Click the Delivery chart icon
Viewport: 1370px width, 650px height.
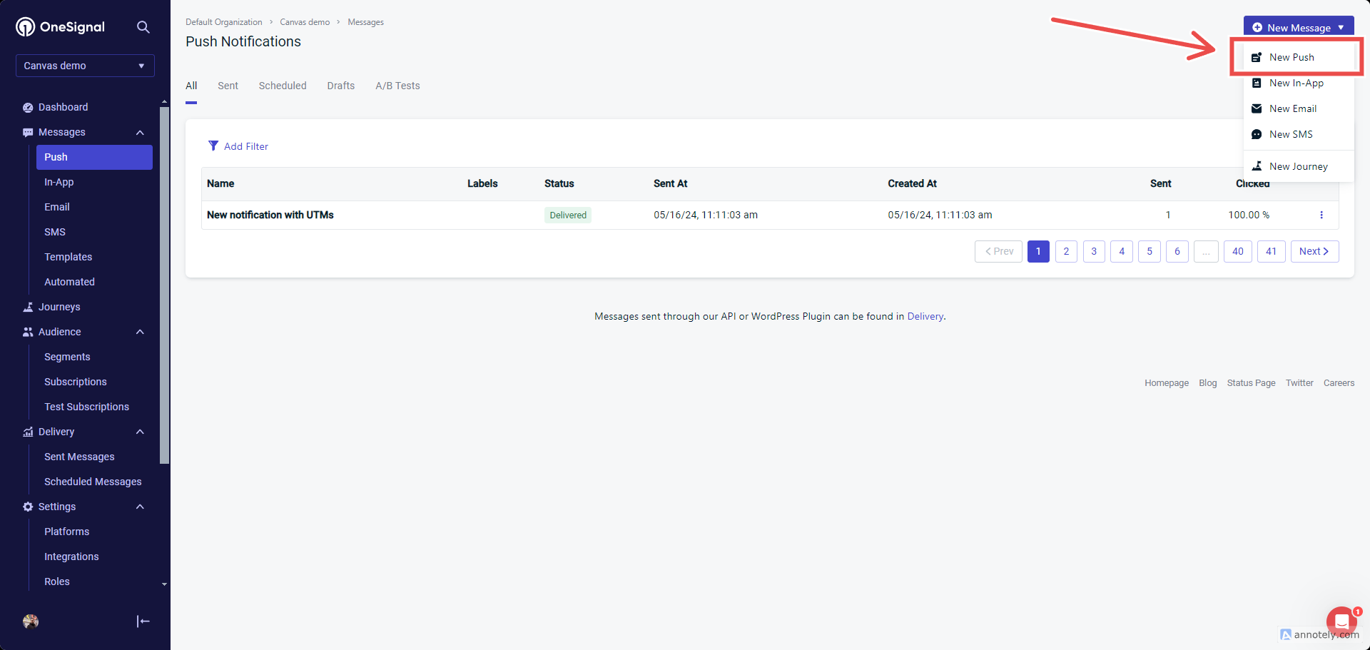click(28, 432)
